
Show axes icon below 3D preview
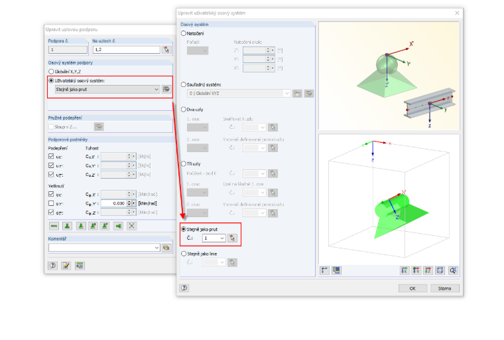point(325,270)
